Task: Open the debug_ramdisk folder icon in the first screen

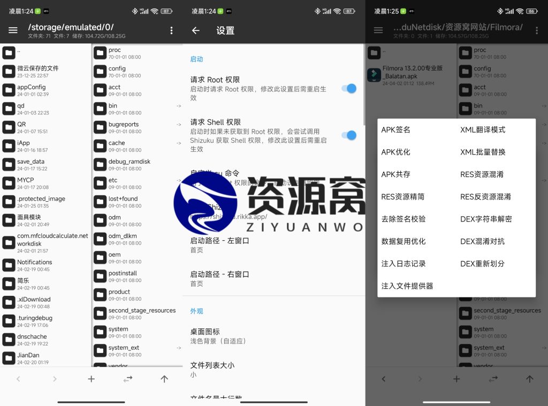Action: (x=100, y=164)
